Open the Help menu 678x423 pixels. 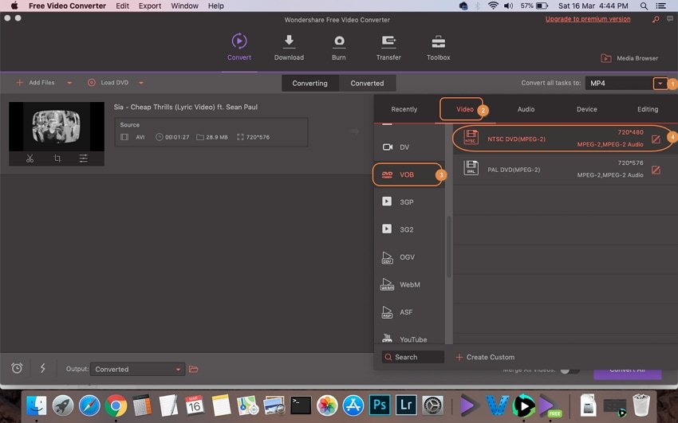(x=216, y=6)
